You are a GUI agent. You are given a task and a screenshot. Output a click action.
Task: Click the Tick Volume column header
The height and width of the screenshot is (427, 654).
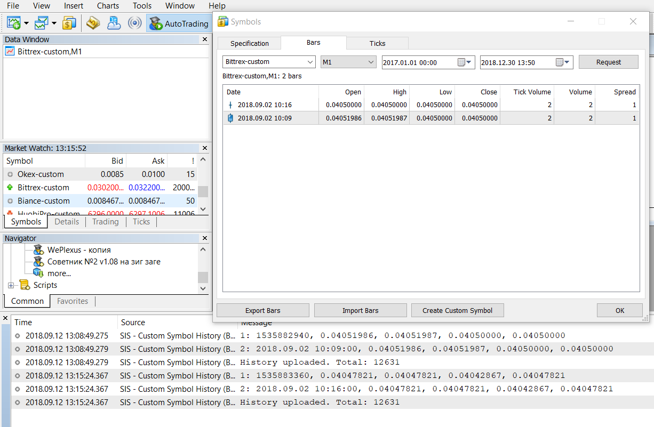[x=527, y=92]
